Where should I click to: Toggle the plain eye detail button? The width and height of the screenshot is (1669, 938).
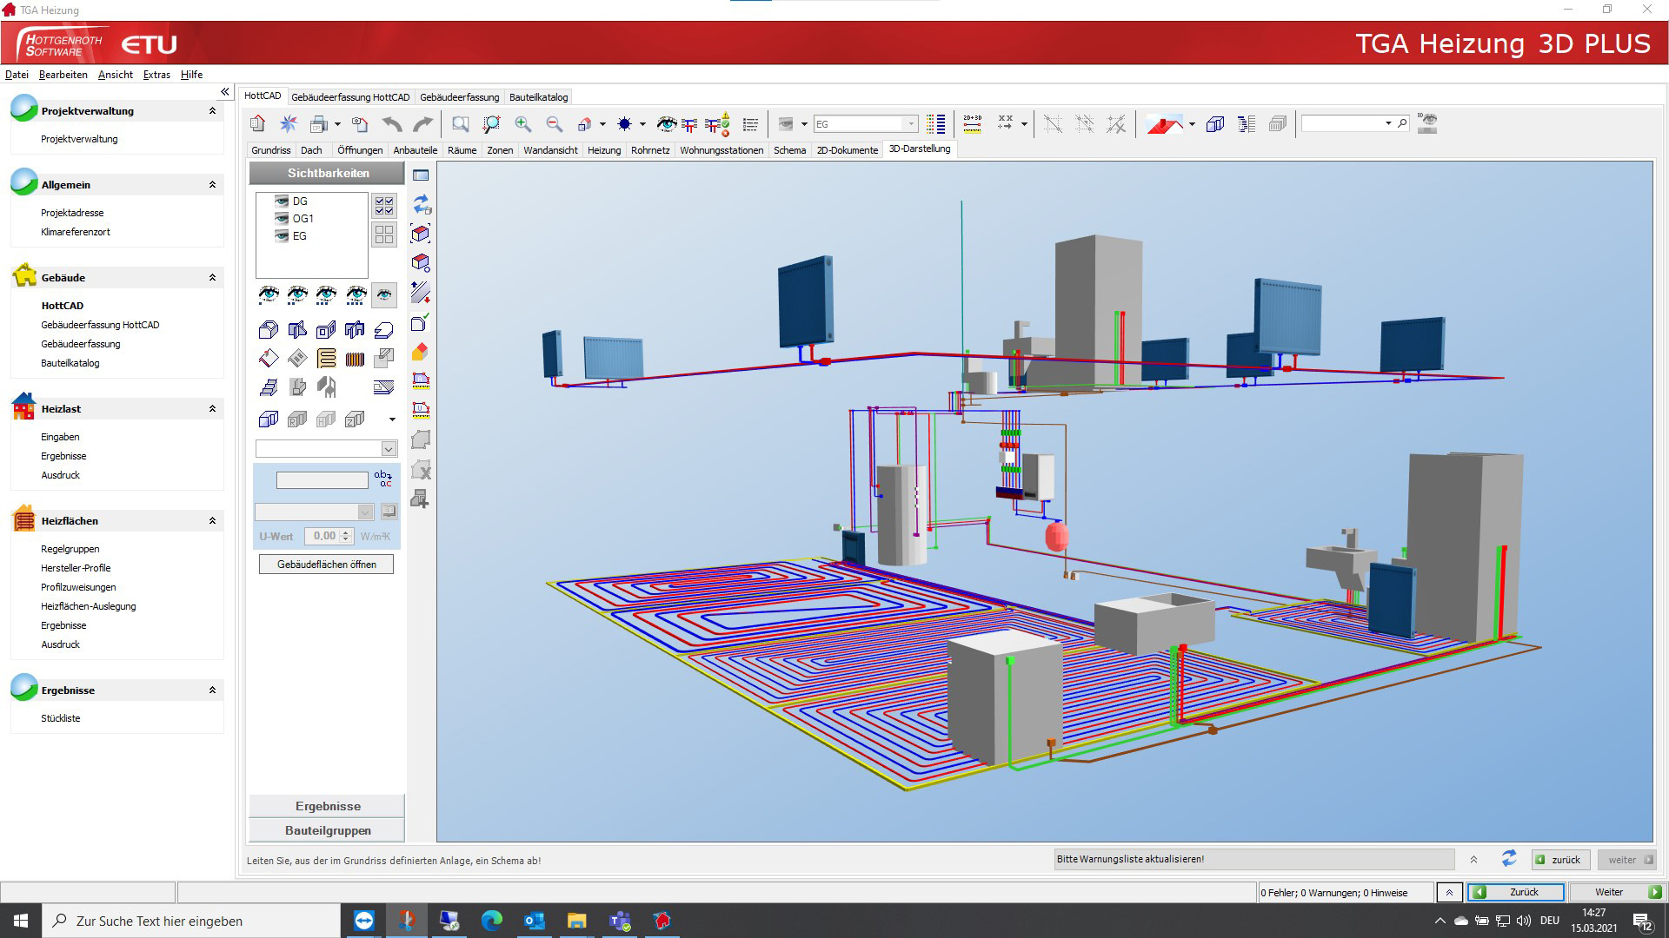384,295
